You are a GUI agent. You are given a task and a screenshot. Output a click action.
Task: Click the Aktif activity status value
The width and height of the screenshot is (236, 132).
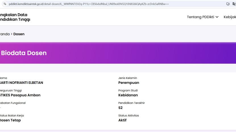point(122,120)
